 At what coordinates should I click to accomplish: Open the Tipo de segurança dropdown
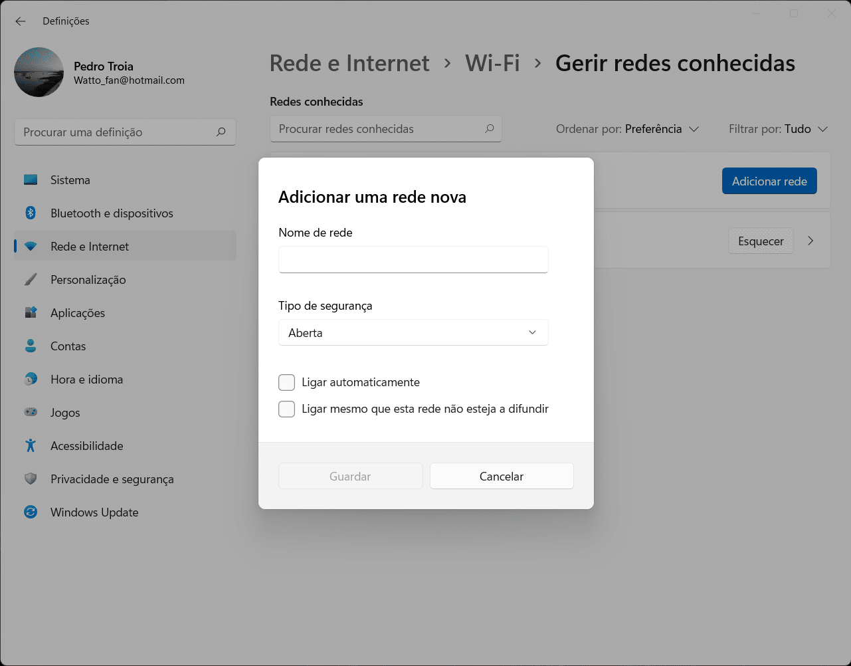point(413,333)
